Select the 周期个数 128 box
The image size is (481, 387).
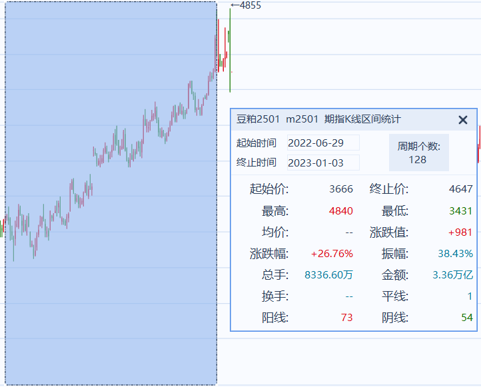click(x=418, y=153)
